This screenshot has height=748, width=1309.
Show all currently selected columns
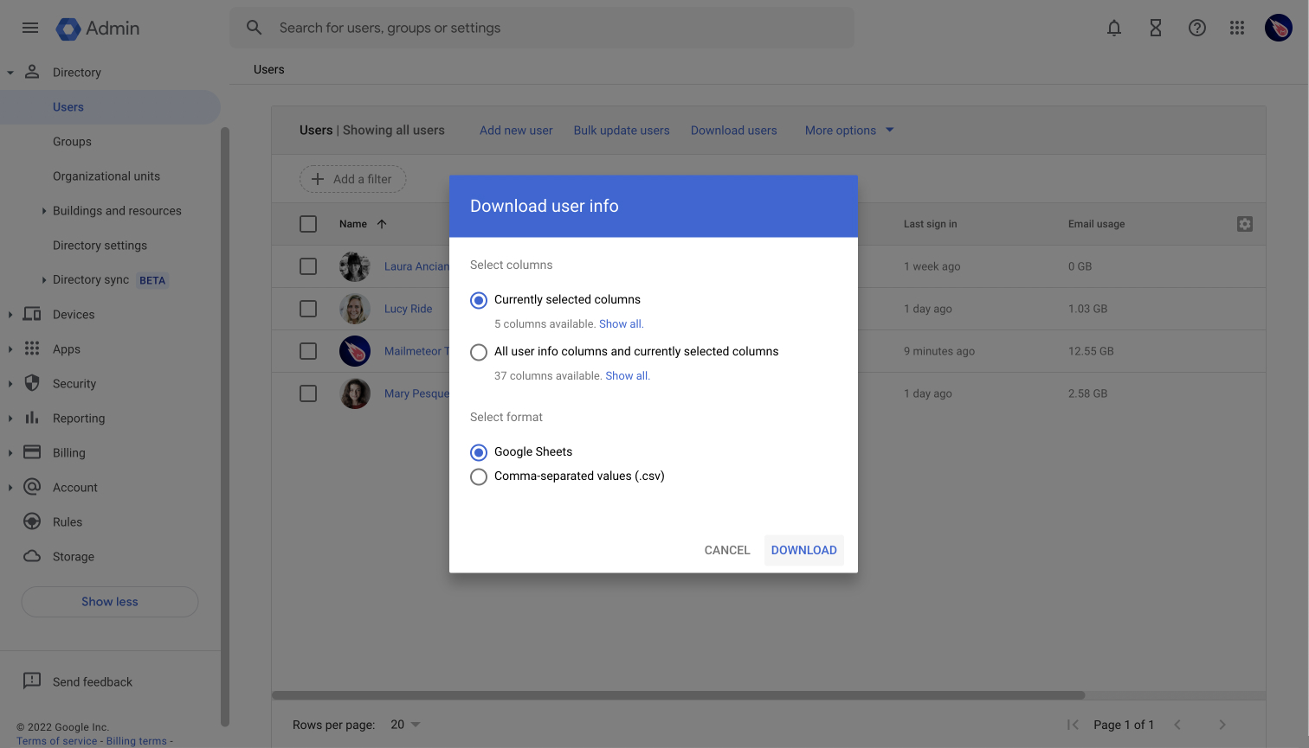[x=621, y=323]
